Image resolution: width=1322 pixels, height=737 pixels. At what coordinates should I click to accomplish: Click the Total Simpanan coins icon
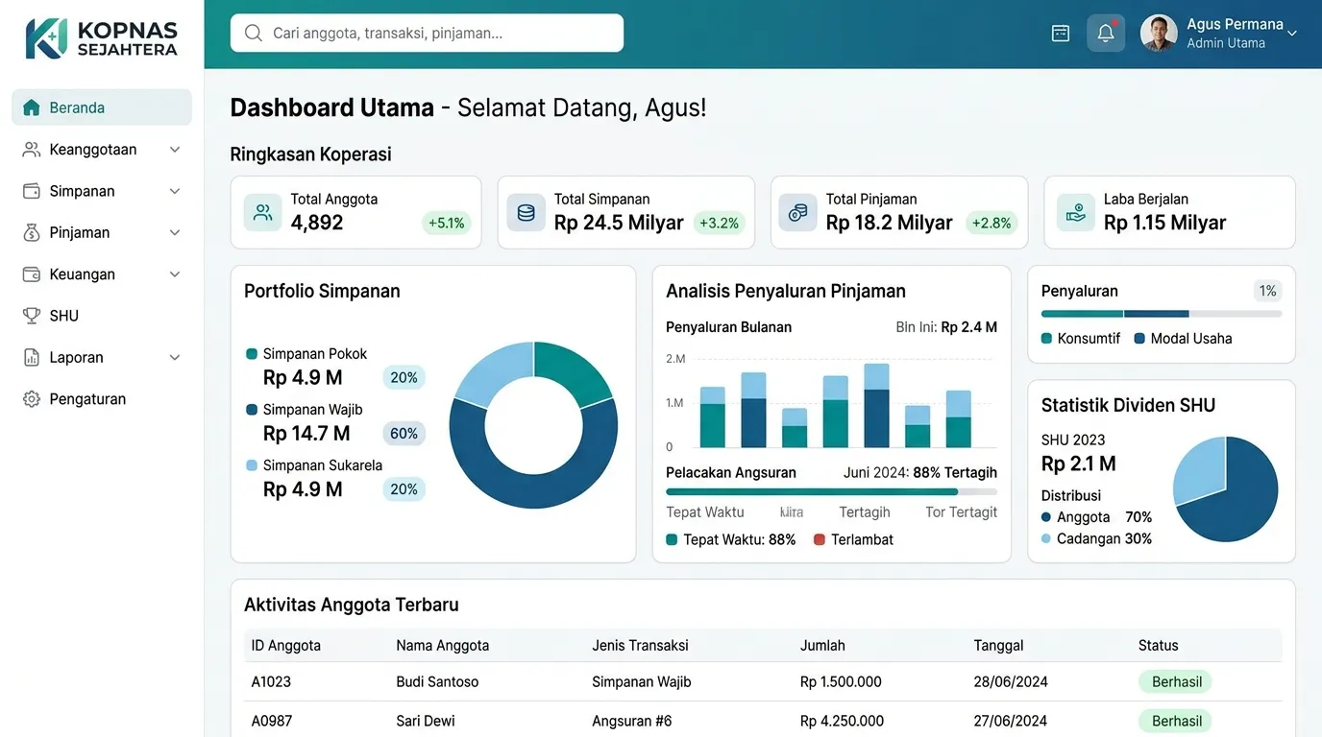526,213
